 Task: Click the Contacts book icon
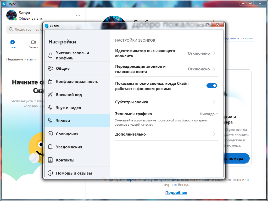pyautogui.click(x=50, y=160)
